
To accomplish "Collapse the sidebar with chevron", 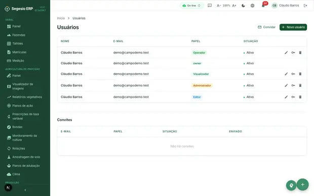I will pyautogui.click(x=25, y=190).
